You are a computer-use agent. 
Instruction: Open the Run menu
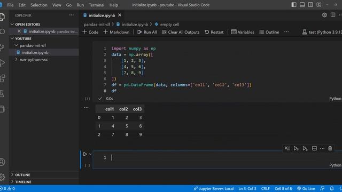click(x=80, y=5)
